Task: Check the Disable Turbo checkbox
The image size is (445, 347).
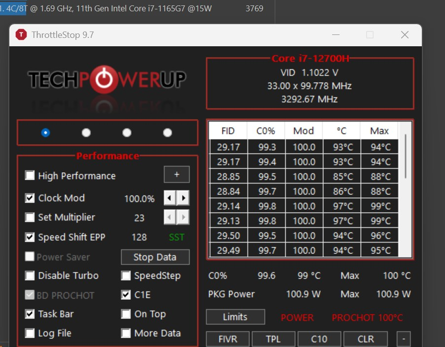Action: 30,275
